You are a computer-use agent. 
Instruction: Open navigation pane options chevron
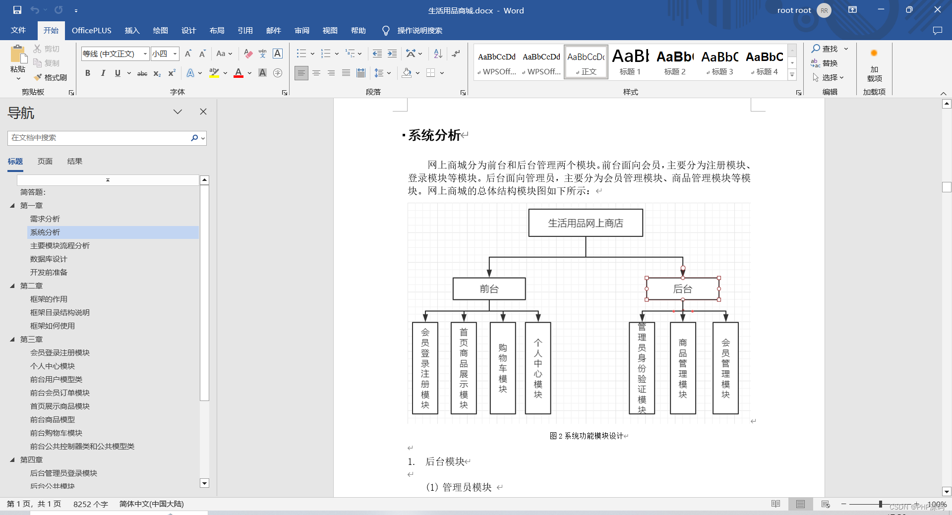click(178, 112)
